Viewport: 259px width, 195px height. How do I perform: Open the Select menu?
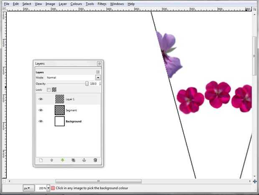pyautogui.click(x=27, y=4)
